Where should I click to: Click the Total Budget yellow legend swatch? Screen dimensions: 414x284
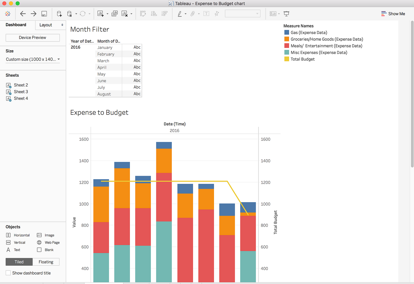click(287, 59)
